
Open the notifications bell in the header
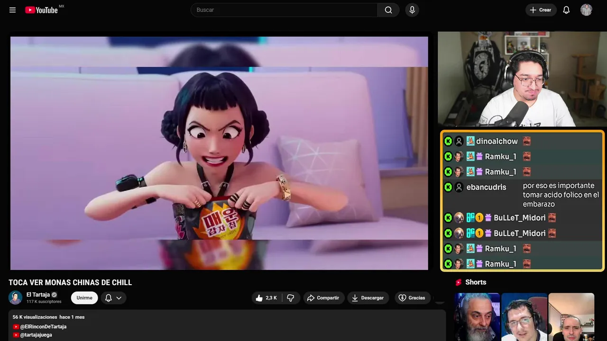pos(566,10)
